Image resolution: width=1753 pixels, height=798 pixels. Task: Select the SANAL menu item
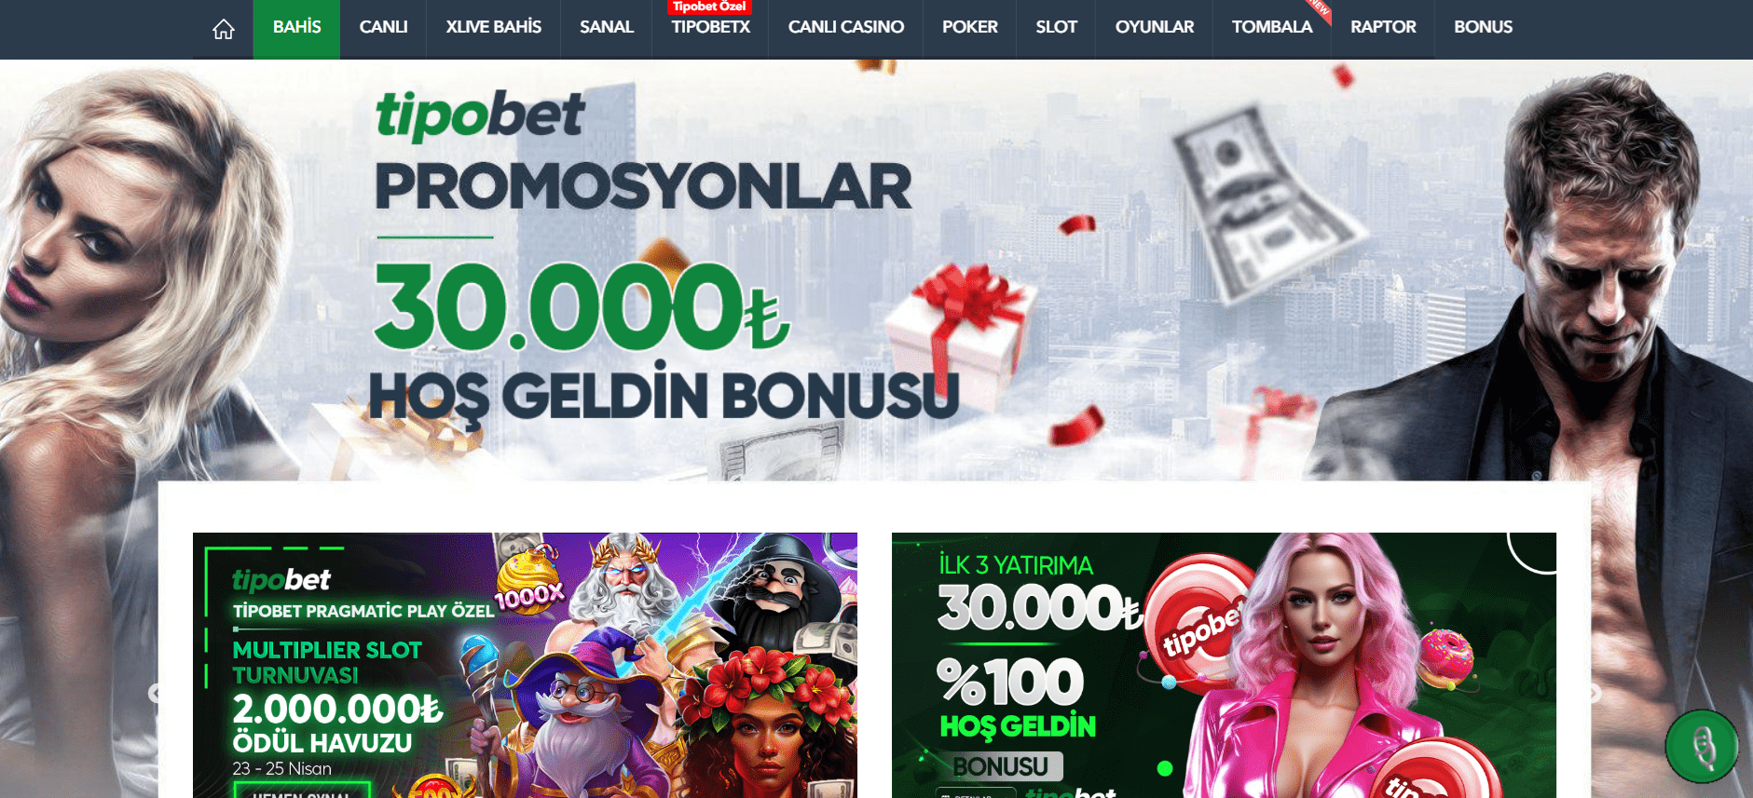point(606,29)
